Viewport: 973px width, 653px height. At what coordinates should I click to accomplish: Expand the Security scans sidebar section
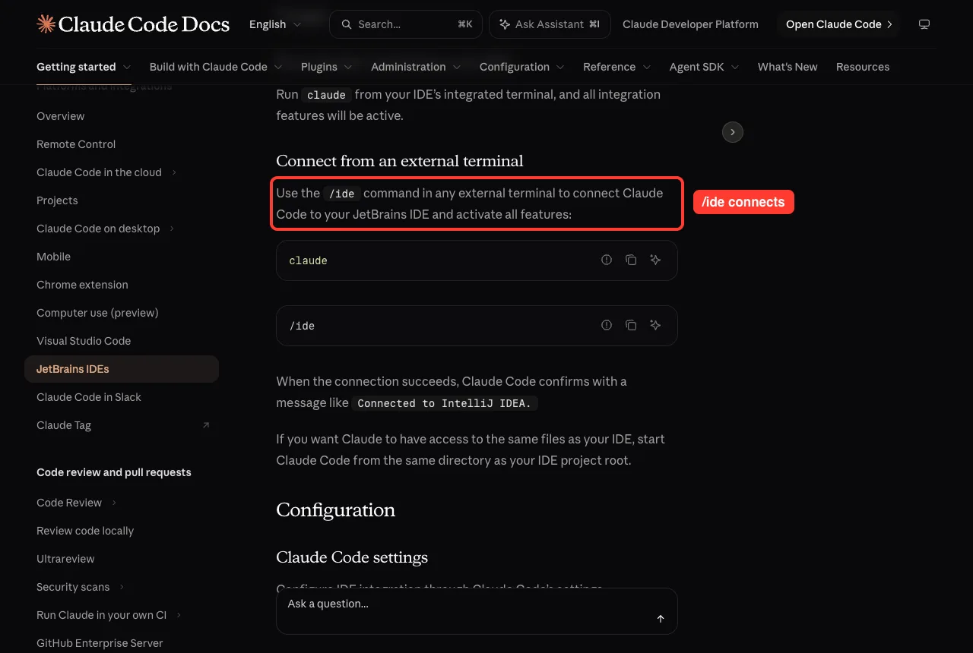(122, 587)
